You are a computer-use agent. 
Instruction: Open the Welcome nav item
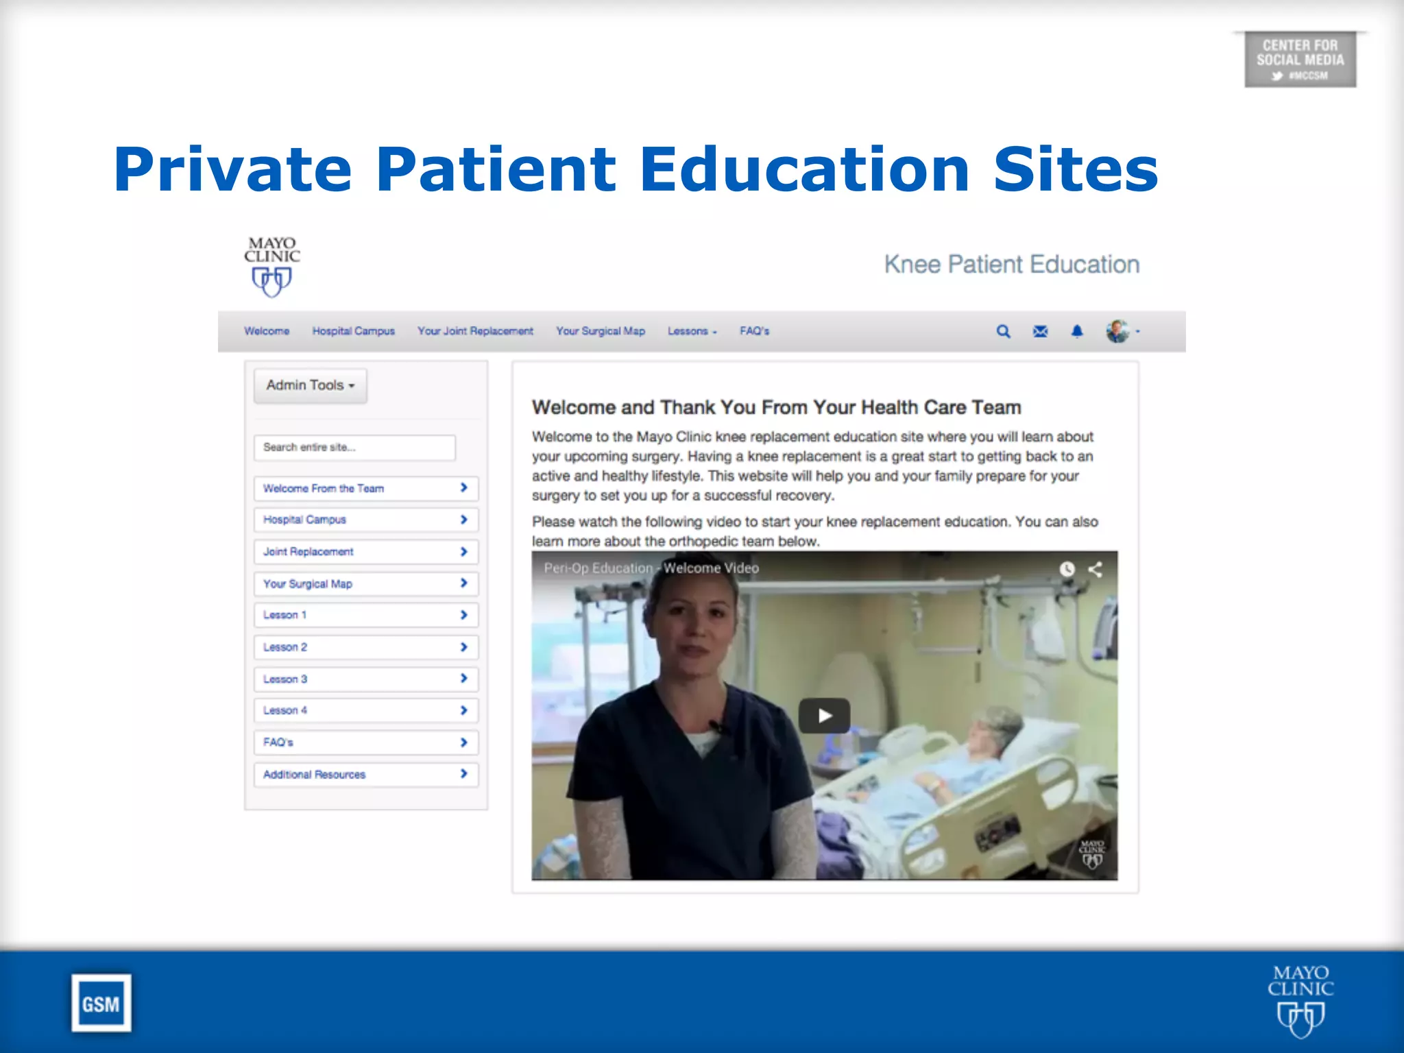[267, 331]
